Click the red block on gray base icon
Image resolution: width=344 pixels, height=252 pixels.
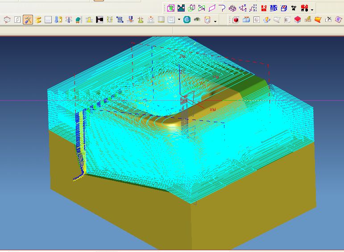click(298, 20)
